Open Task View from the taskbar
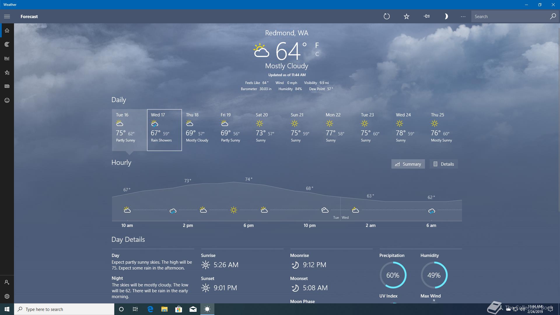This screenshot has width=560, height=315. tap(135, 309)
